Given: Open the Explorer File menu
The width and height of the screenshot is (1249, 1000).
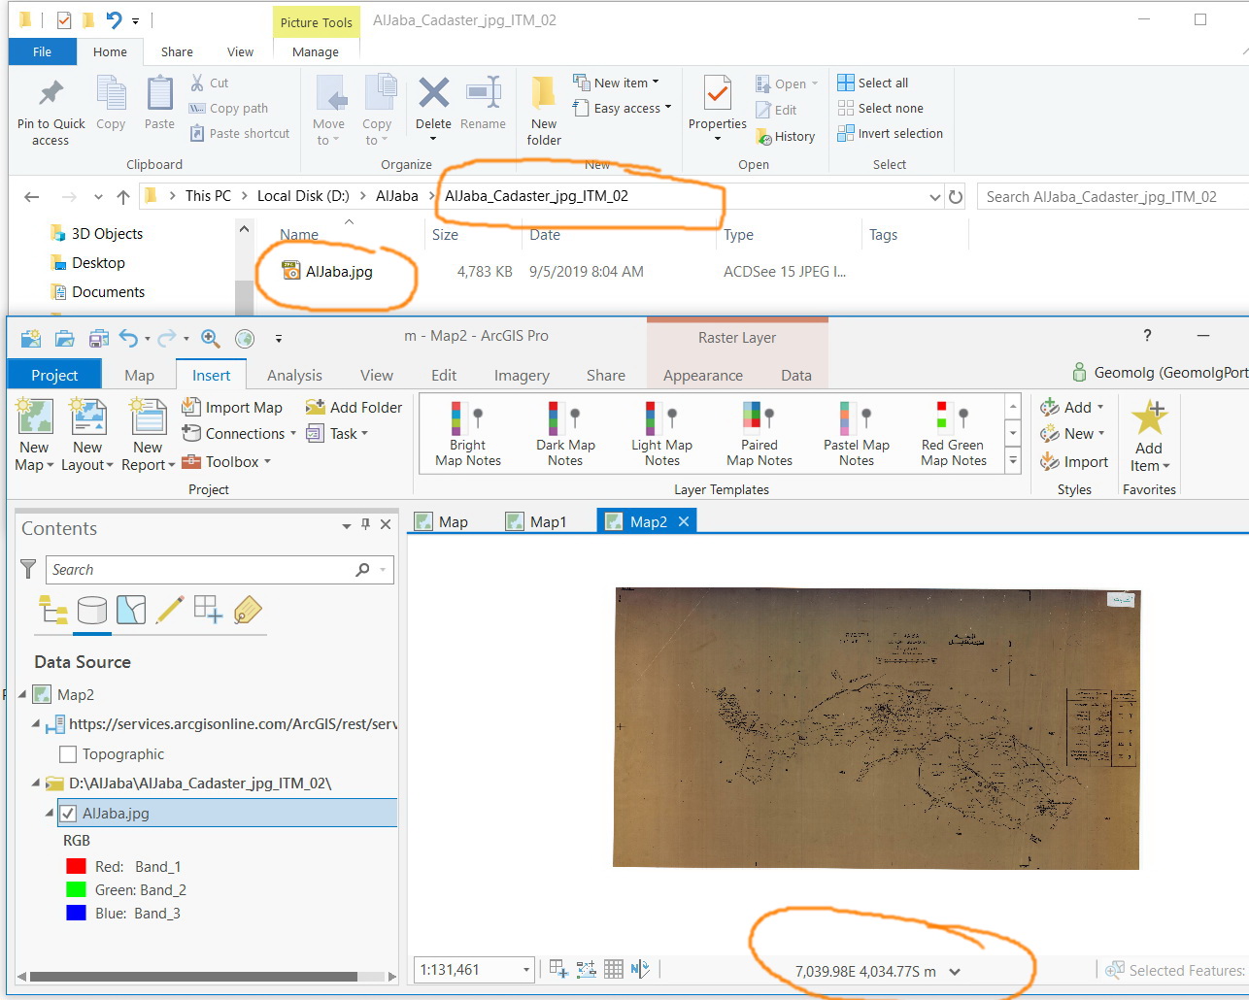Looking at the screenshot, I should click(x=42, y=52).
